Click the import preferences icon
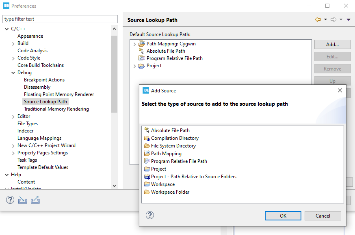 [x=22, y=200]
